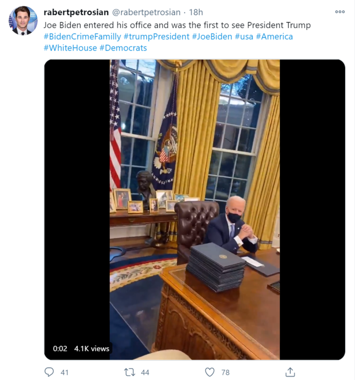Open the #trumpPresident hashtag
Screen dimensions: 355x380
(x=157, y=36)
